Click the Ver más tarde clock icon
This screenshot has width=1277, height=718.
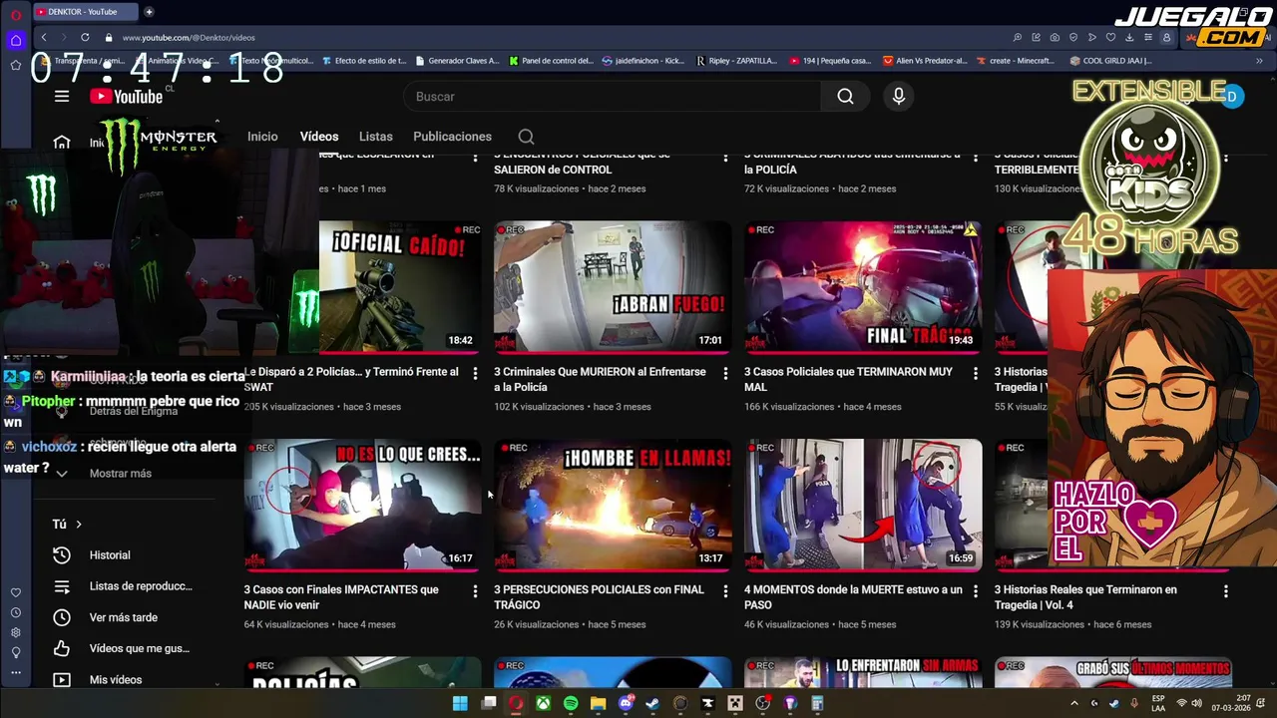(62, 617)
